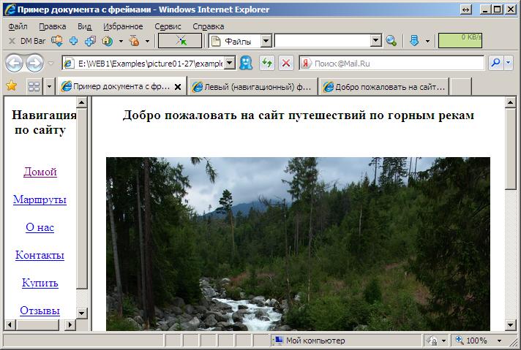Click the blue download arrow icon
The height and width of the screenshot is (350, 521).
414,41
